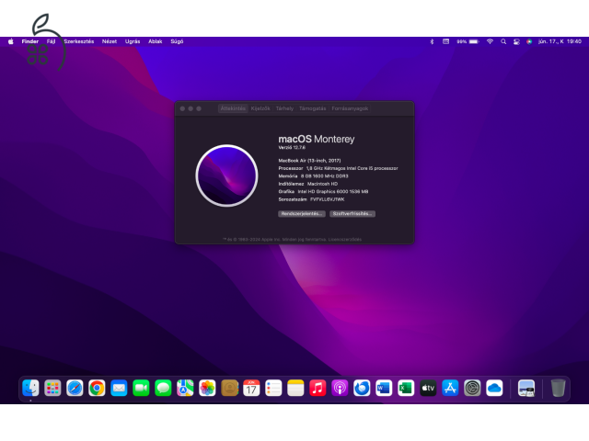Click the MacBook Air (13-inch, 2017) text
This screenshot has width=589, height=441.
309,161
